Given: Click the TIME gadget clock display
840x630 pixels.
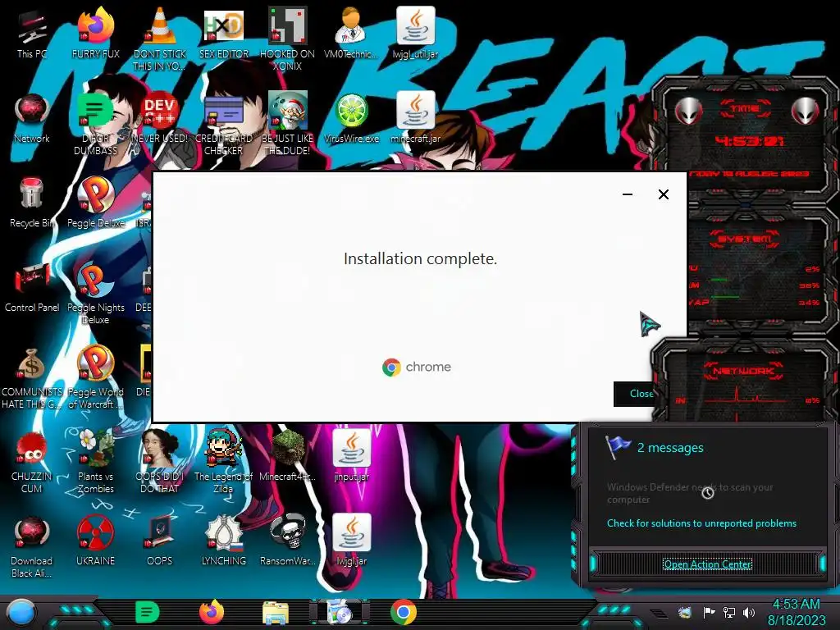Looking at the screenshot, I should [750, 141].
